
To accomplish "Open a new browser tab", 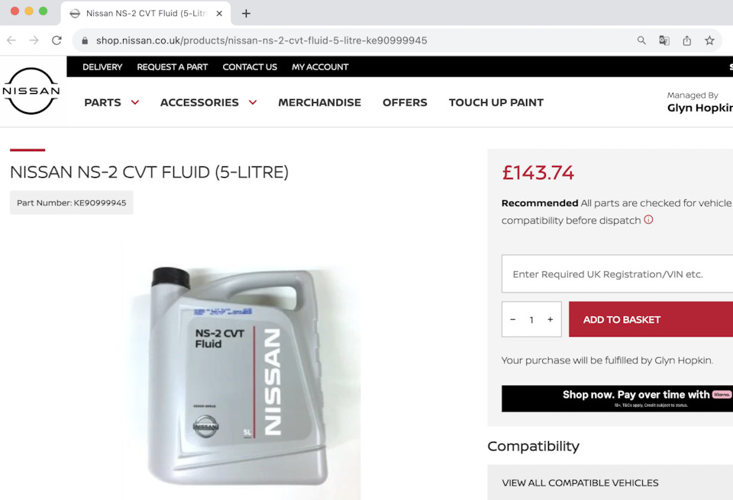I will point(246,14).
